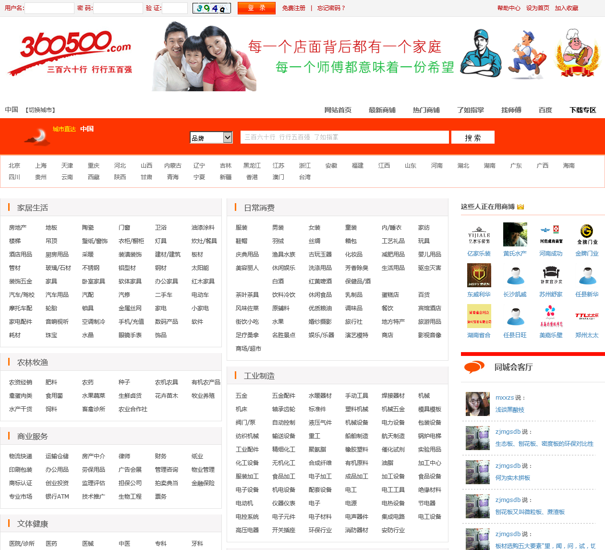The height and width of the screenshot is (550, 605).
Task: Click the chef cartoon mascot in banner
Action: pyautogui.click(x=578, y=53)
